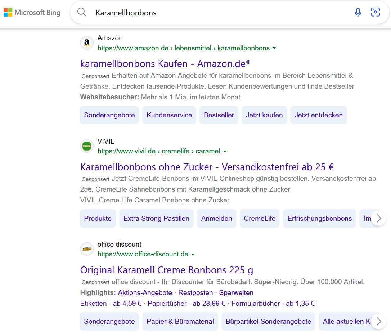The image size is (391, 336).
Task: Open the Kundenservice sitelink
Action: click(x=169, y=115)
